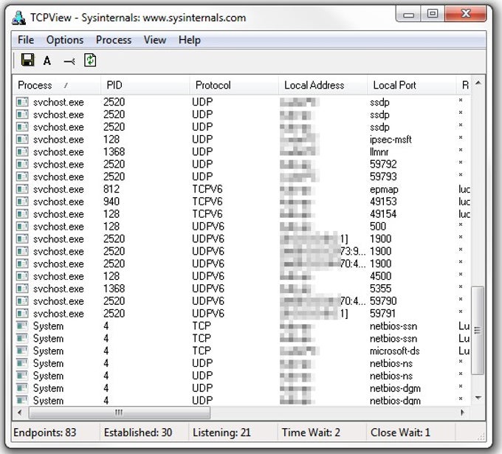Open the Options menu

pyautogui.click(x=65, y=40)
